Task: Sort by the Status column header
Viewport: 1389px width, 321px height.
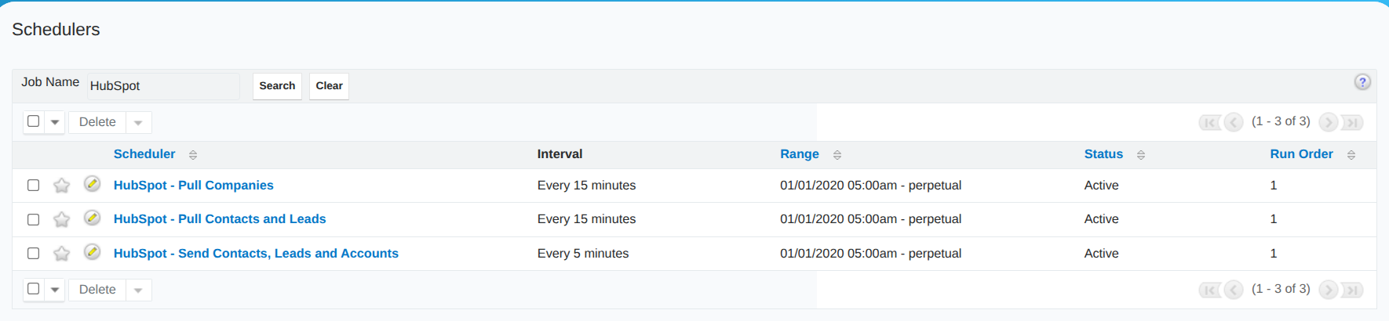Action: pyautogui.click(x=1103, y=154)
